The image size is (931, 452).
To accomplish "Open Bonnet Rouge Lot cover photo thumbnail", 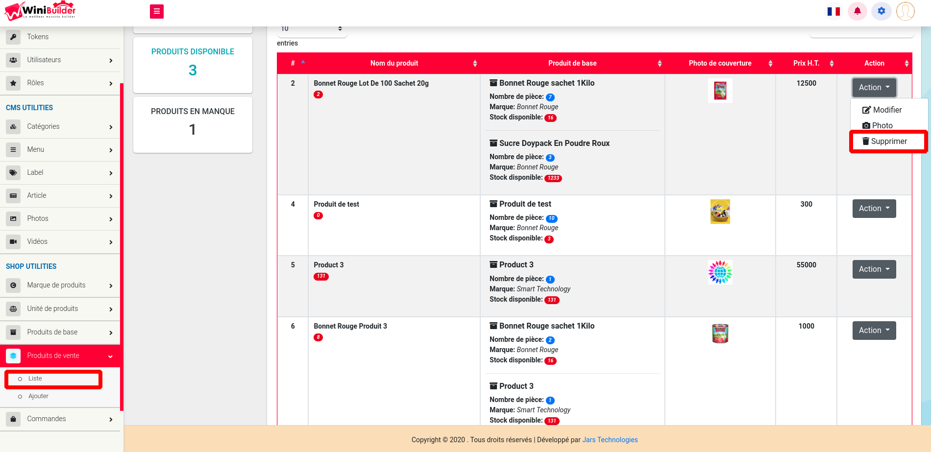I will point(720,91).
